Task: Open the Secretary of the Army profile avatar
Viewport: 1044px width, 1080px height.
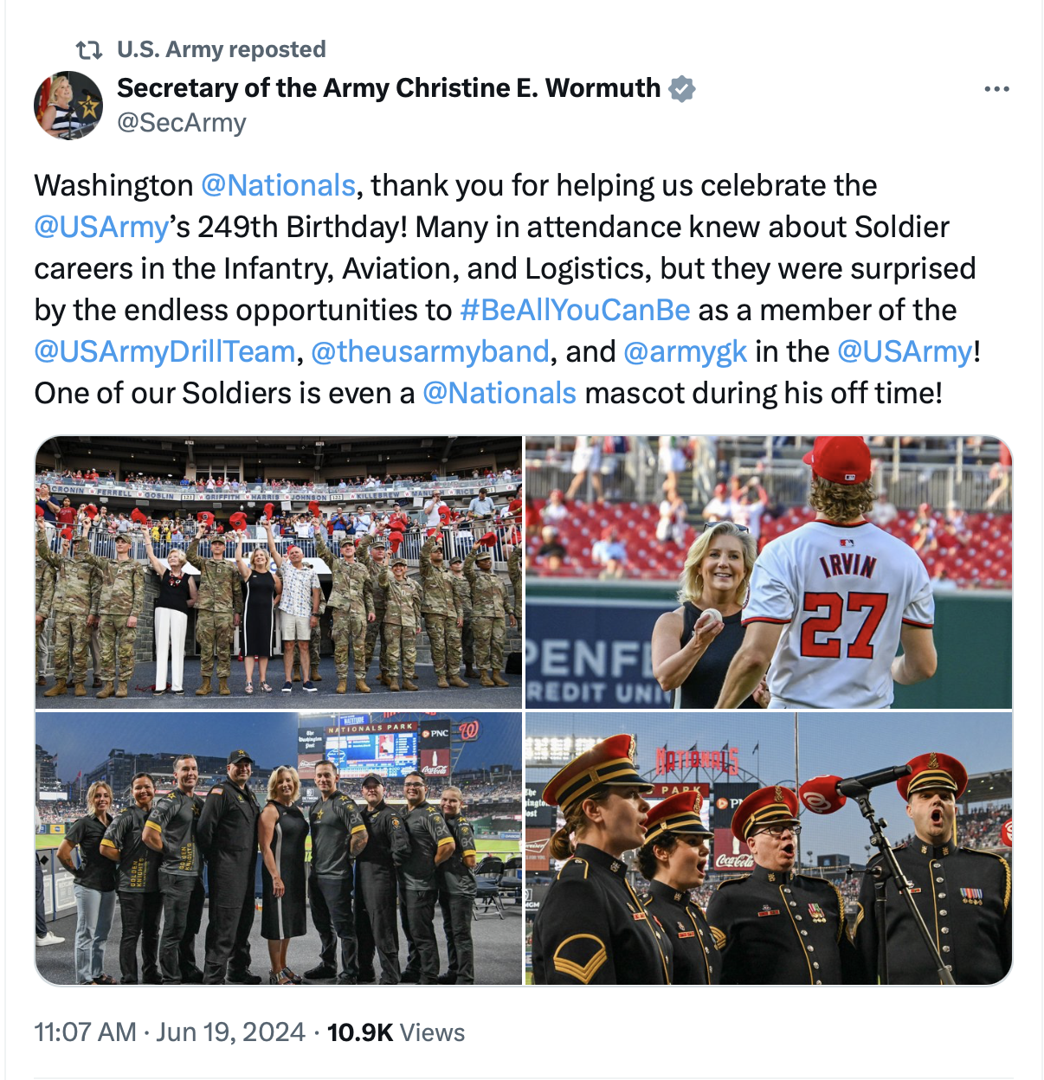Action: 68,106
